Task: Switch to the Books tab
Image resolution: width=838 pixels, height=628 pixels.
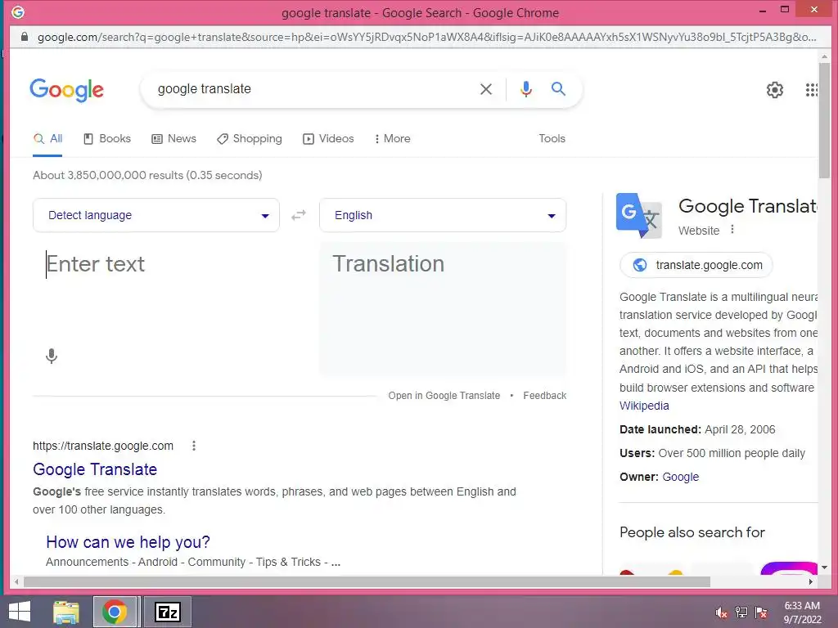Action: click(107, 139)
